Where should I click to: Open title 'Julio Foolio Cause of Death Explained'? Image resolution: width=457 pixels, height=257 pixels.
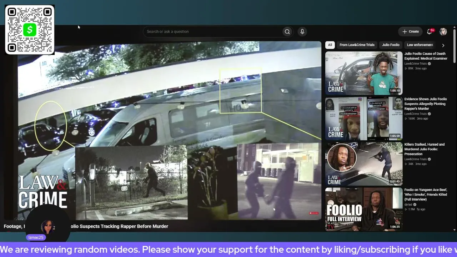click(426, 56)
